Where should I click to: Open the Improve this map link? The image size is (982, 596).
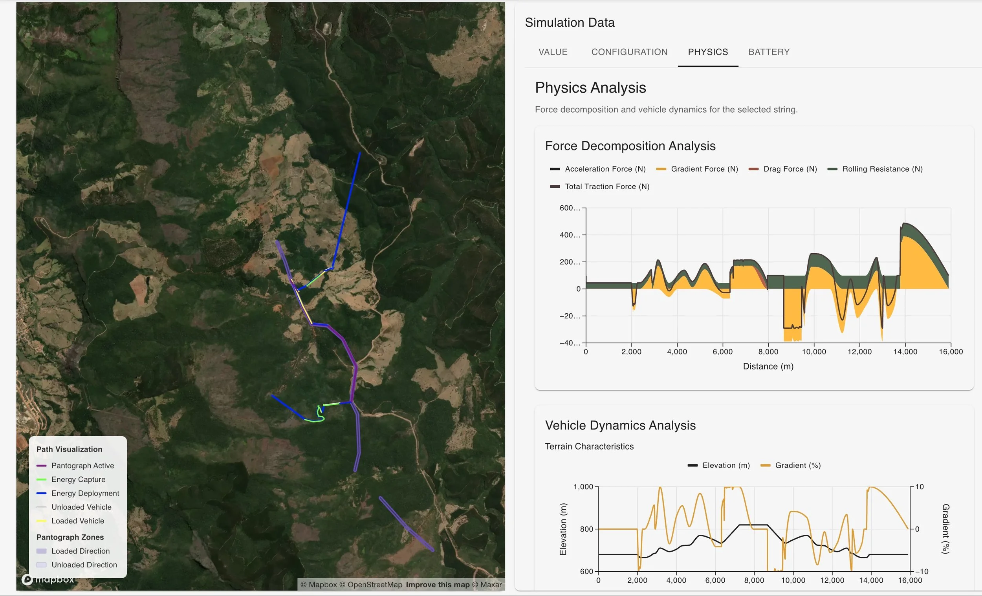click(437, 585)
